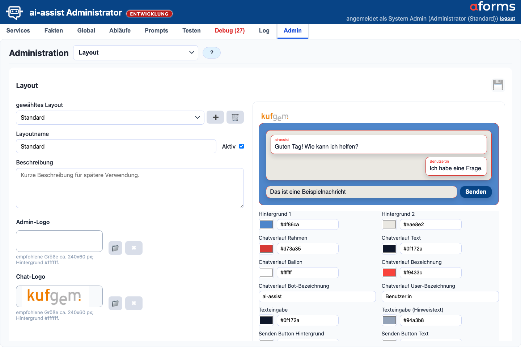This screenshot has height=347, width=521.
Task: Pick the Texteingabe color swatch
Action: 266,320
